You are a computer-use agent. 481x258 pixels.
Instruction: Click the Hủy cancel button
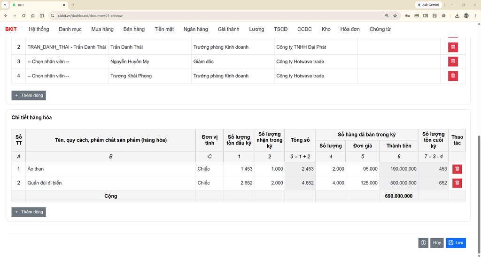pyautogui.click(x=437, y=243)
